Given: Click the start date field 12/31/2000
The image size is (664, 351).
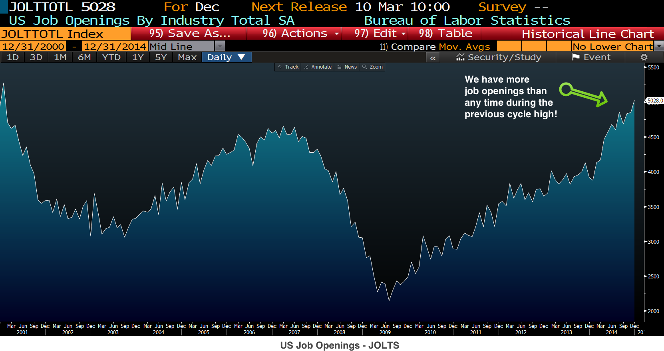Looking at the screenshot, I should tap(33, 47).
